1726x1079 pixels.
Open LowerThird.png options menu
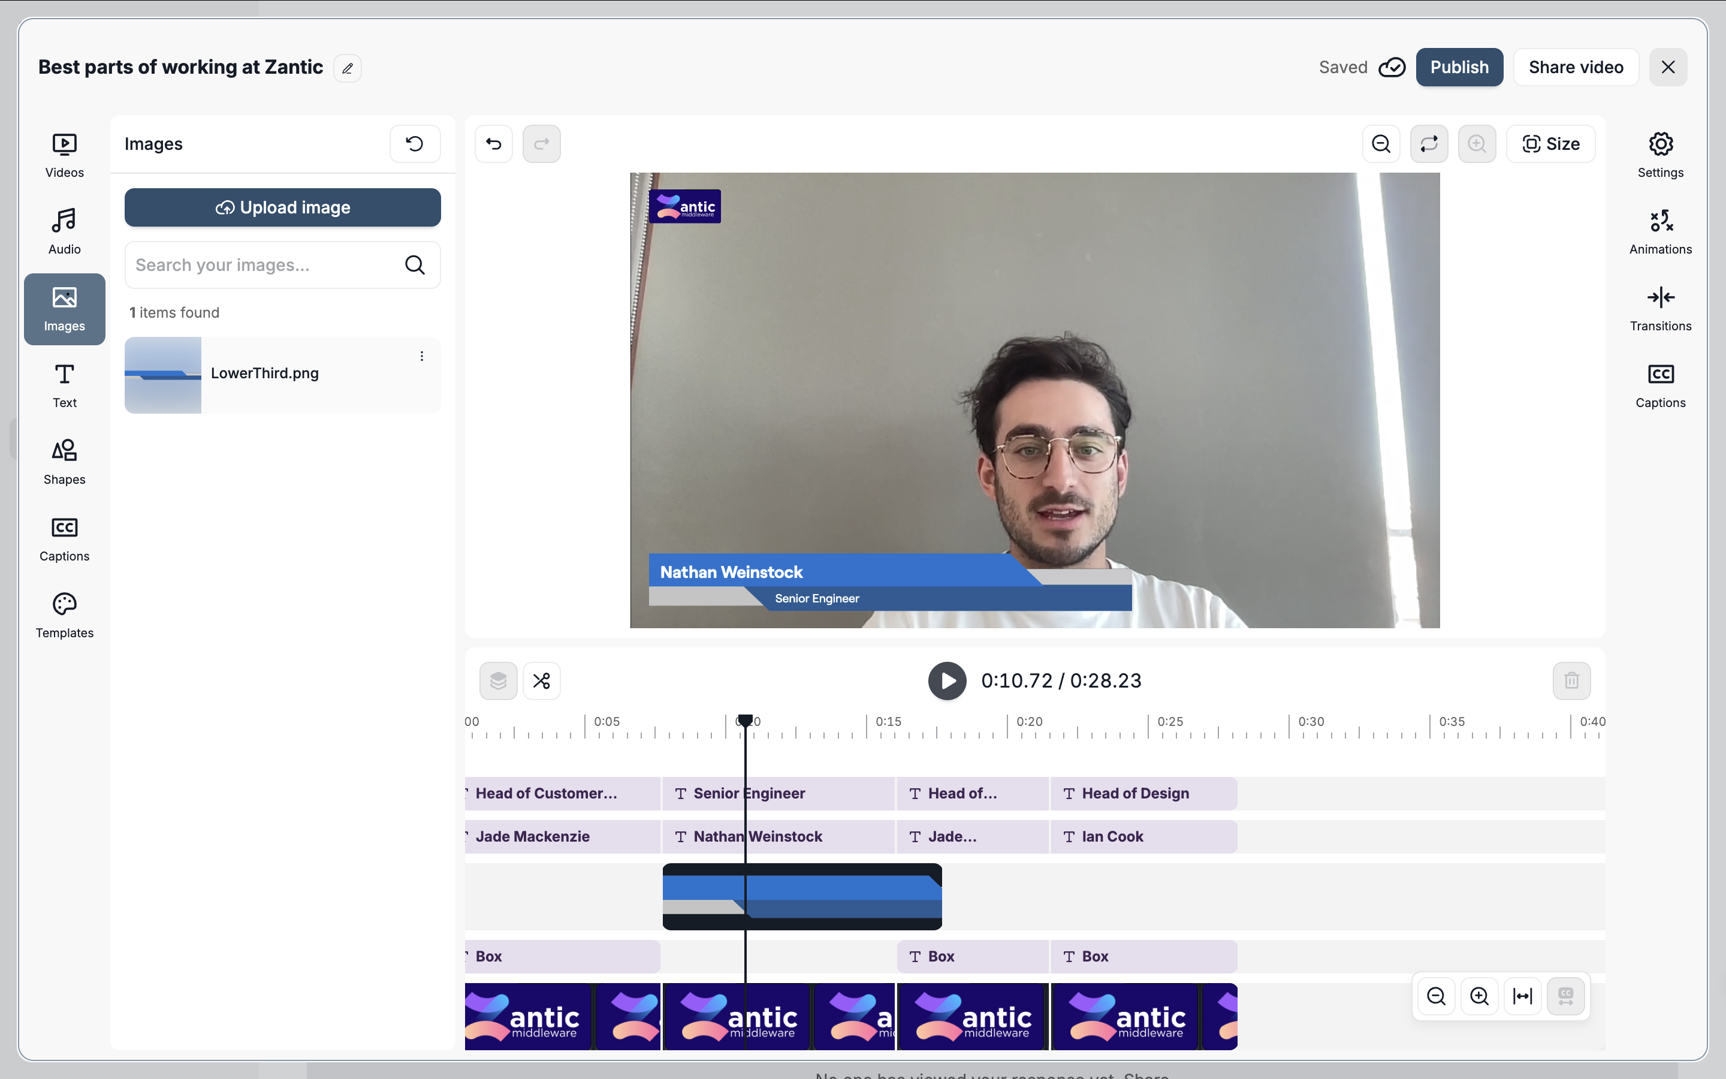click(x=421, y=356)
